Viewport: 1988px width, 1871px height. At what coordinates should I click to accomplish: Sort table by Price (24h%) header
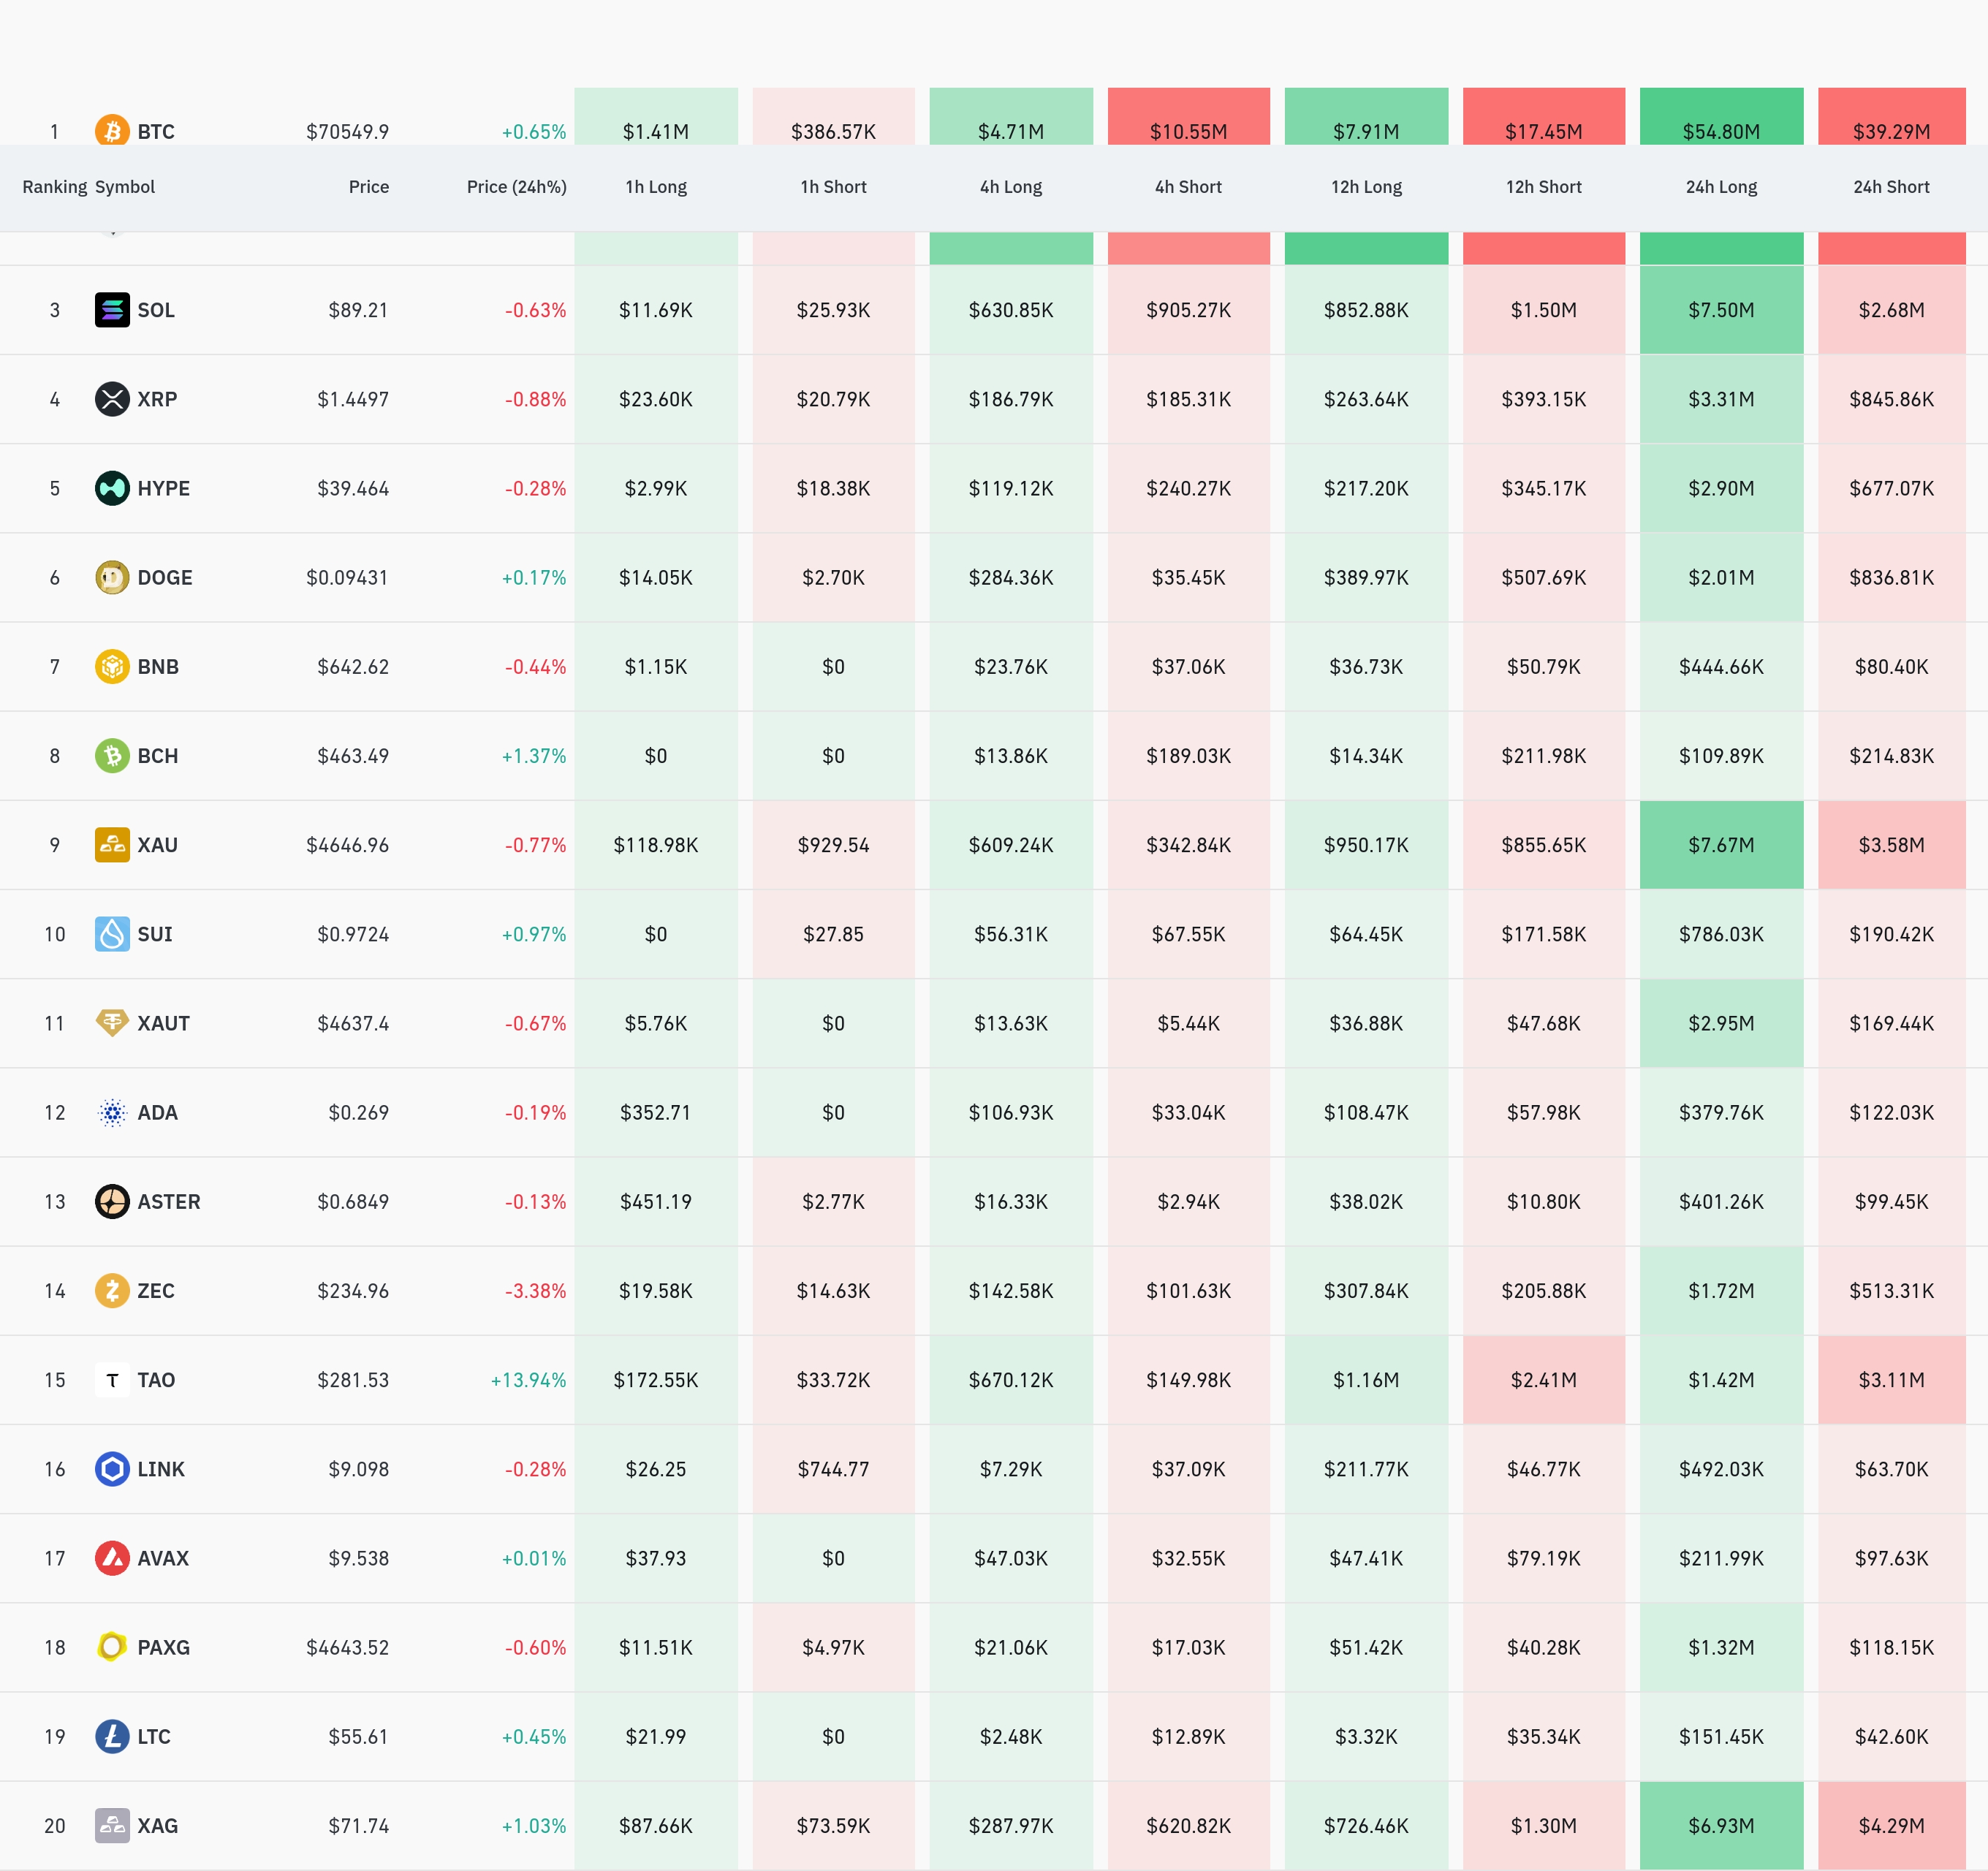point(516,187)
